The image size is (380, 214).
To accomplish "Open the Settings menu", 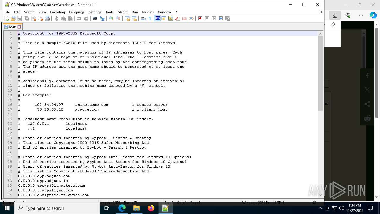I will click(x=95, y=12).
